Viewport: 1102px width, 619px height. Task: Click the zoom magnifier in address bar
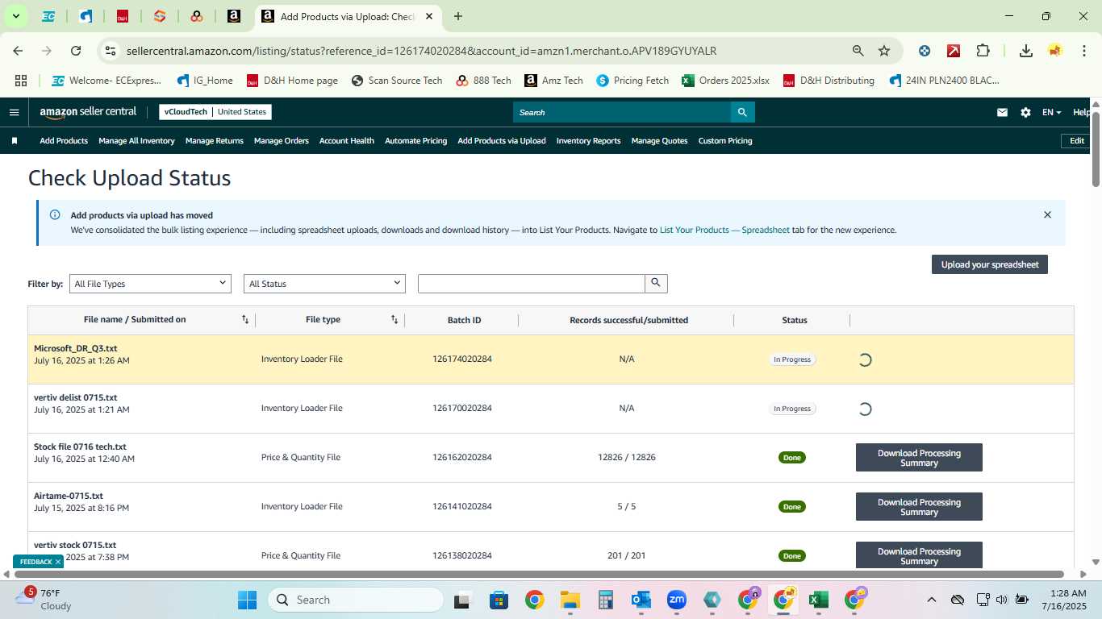[858, 51]
